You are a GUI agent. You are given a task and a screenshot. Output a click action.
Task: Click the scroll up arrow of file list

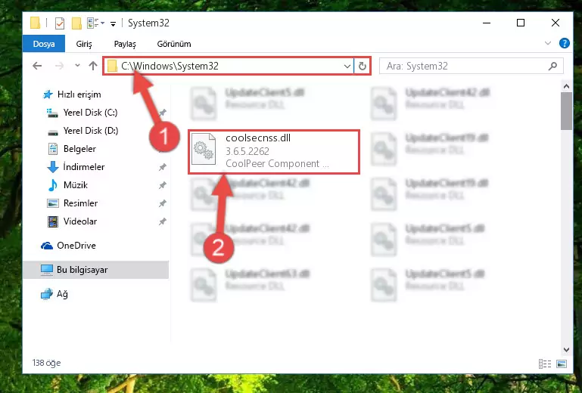[566, 86]
